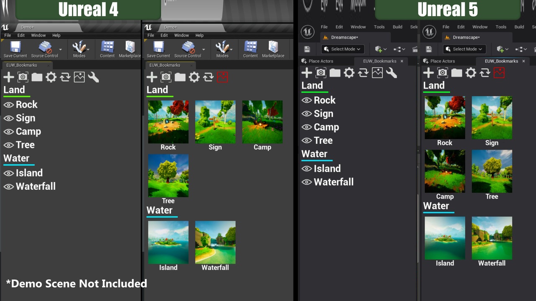Click the plus icon in Unreal 4 thumbnail-view panel
536x301 pixels.
pyautogui.click(x=152, y=77)
